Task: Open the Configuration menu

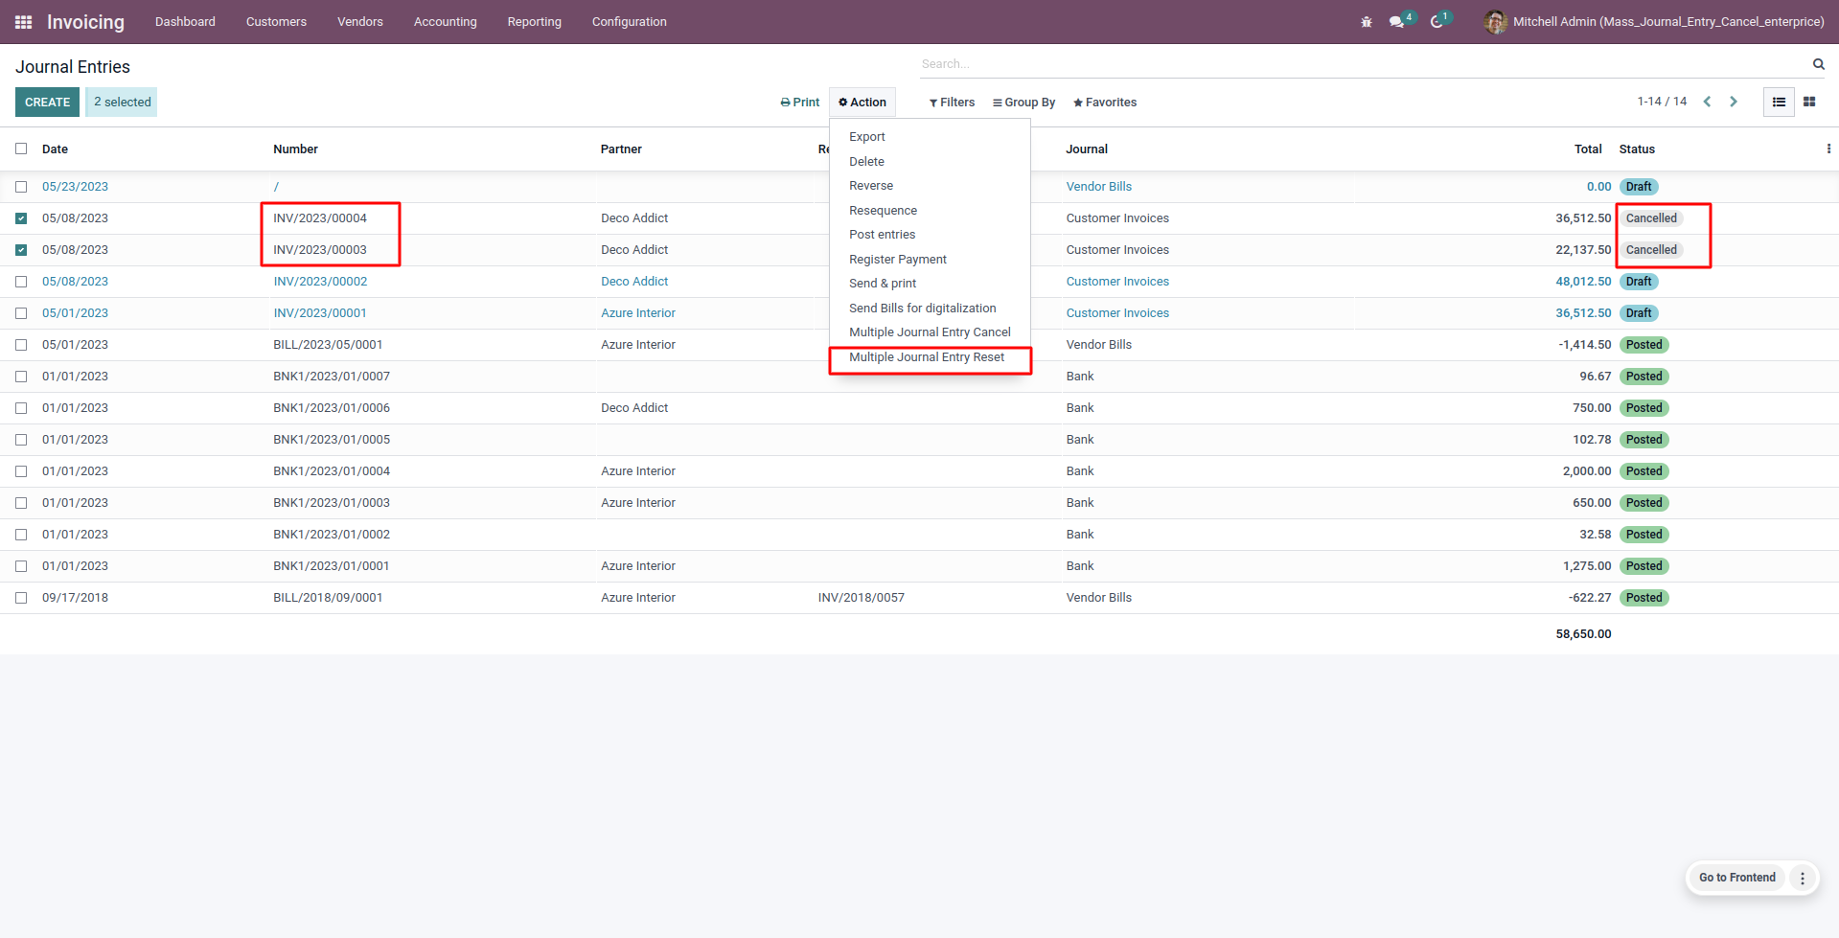Action: click(x=629, y=21)
